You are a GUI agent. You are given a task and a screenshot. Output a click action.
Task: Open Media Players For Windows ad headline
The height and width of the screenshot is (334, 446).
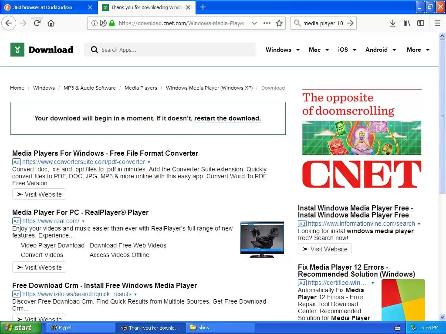(x=105, y=154)
